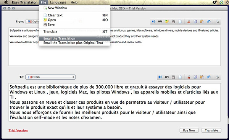Click the undo arrow icon in the source toolbar
The image size is (229, 140).
pyautogui.click(x=209, y=21)
